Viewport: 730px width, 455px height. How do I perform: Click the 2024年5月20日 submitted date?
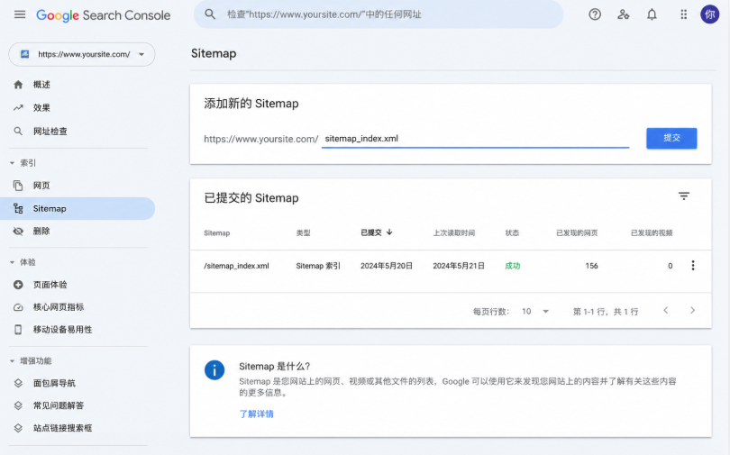[387, 266]
